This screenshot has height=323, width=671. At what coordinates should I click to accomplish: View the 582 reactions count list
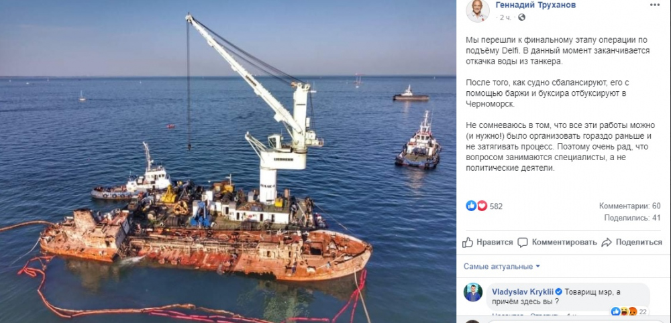click(496, 206)
